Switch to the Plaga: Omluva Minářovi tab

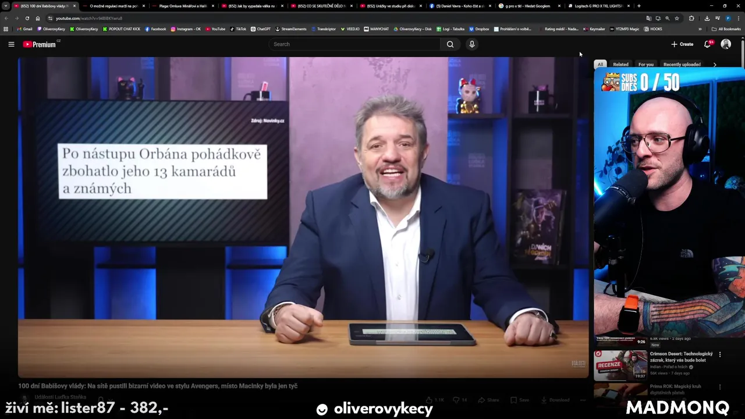tap(183, 6)
